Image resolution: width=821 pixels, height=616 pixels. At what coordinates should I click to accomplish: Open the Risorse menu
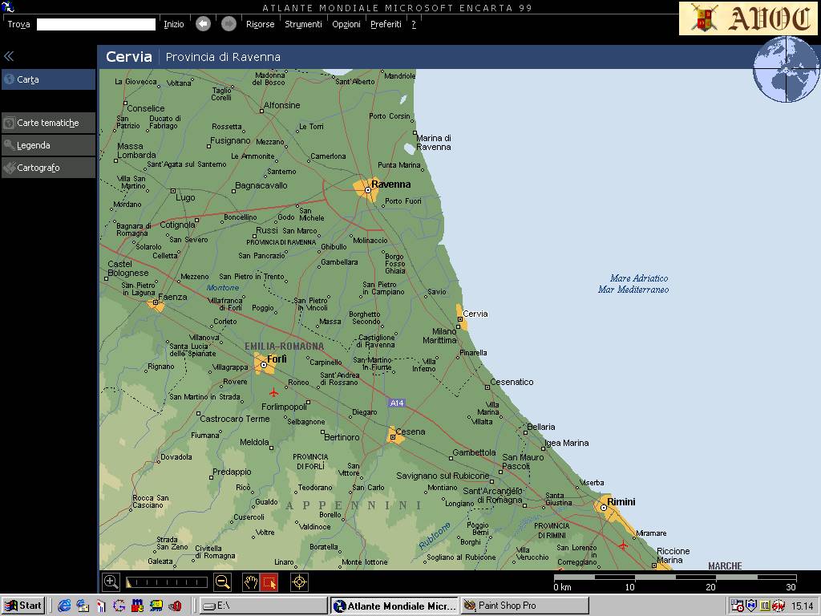261,24
